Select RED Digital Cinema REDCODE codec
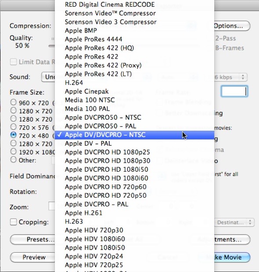Image resolution: width=259 pixels, height=272 pixels. coord(134,4)
